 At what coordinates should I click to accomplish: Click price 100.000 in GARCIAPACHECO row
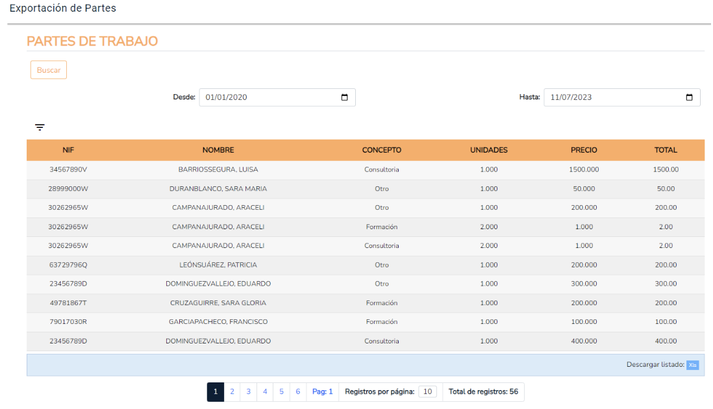click(584, 322)
